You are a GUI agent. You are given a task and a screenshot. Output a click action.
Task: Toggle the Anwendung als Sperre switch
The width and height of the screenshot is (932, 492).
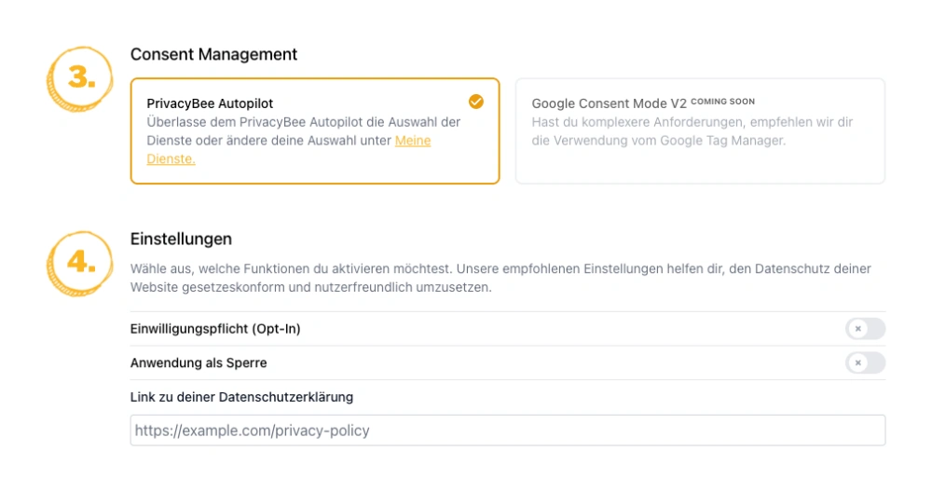click(x=865, y=362)
